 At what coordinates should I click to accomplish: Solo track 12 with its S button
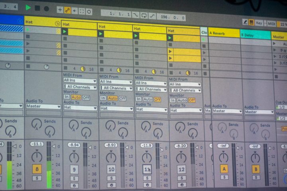tap(182, 178)
